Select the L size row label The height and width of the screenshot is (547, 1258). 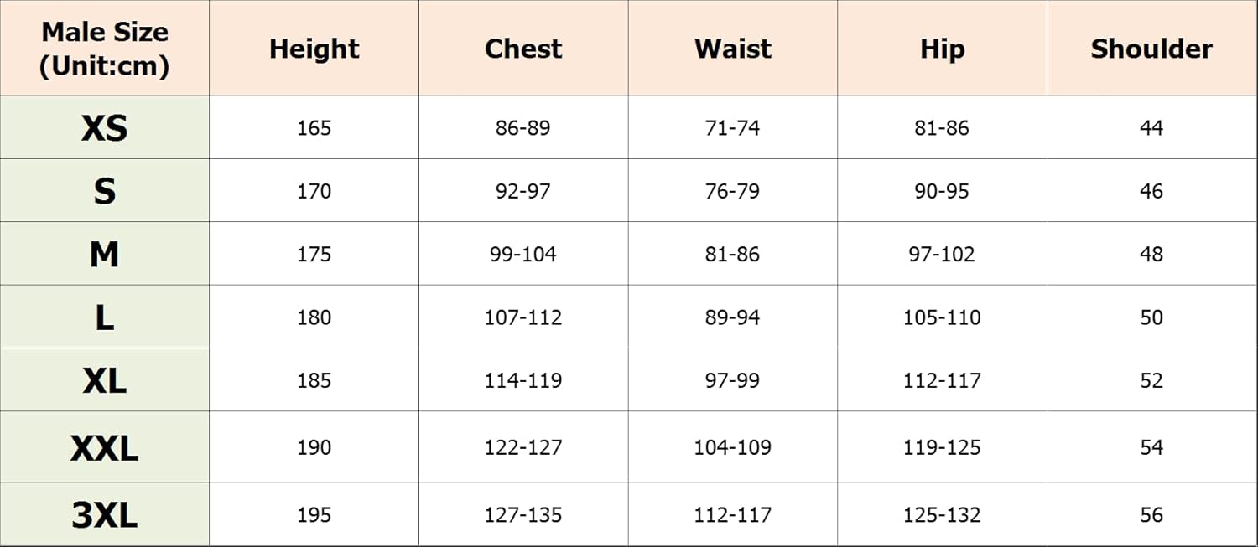coord(105,317)
